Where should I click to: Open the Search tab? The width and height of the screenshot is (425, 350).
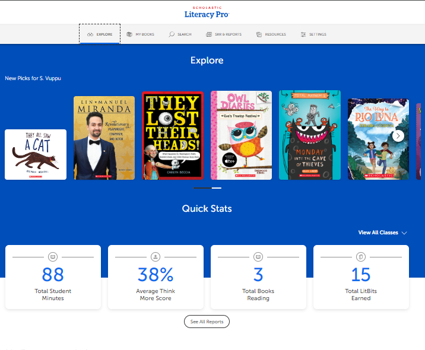tap(180, 34)
